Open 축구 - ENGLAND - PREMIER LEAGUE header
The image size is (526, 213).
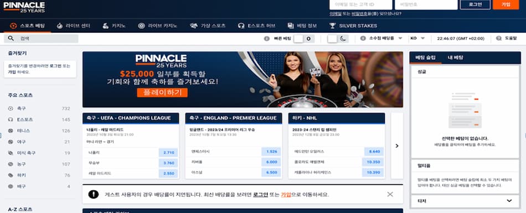tap(234, 118)
